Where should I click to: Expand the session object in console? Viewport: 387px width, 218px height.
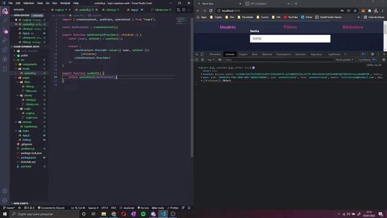(201, 74)
